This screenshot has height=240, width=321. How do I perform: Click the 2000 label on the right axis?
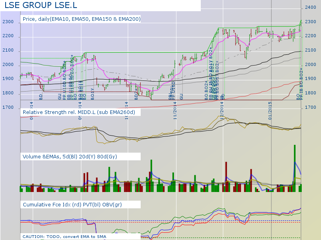[x=310, y=64]
